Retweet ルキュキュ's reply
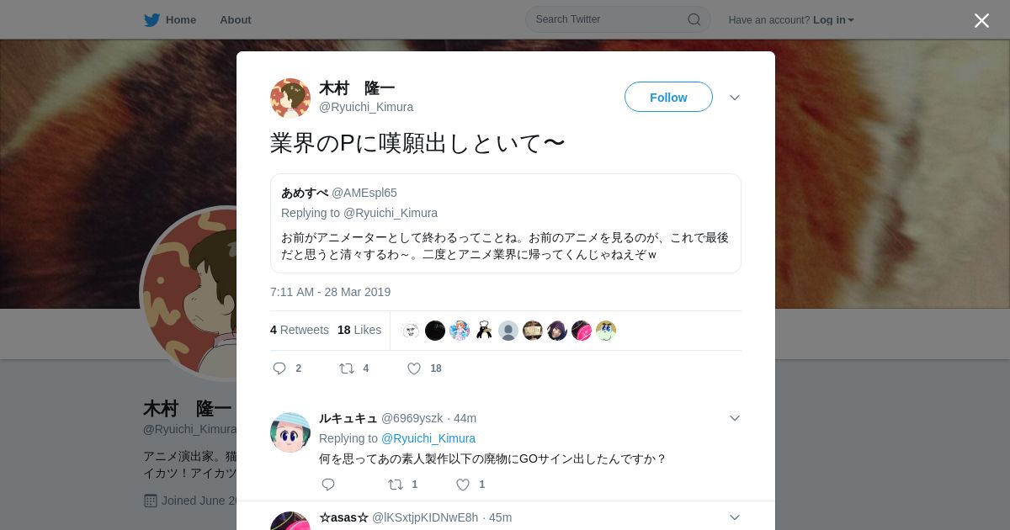 (x=395, y=485)
